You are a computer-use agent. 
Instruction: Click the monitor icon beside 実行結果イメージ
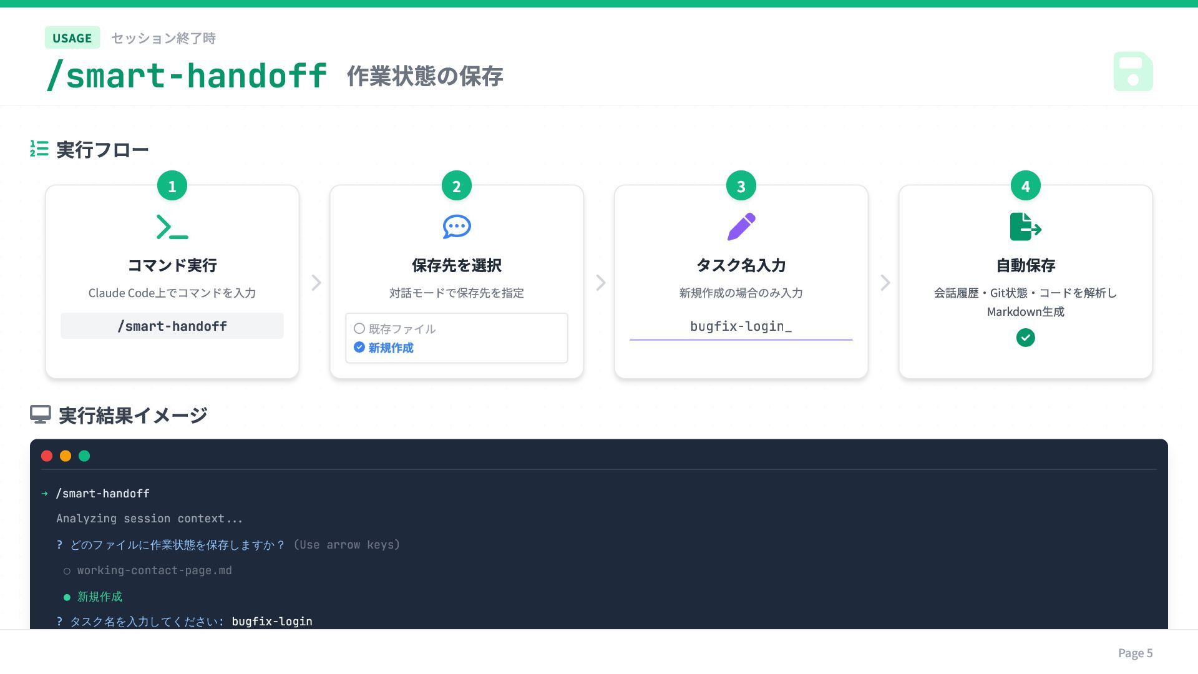tap(41, 414)
